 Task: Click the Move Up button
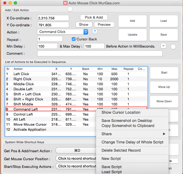point(164,87)
